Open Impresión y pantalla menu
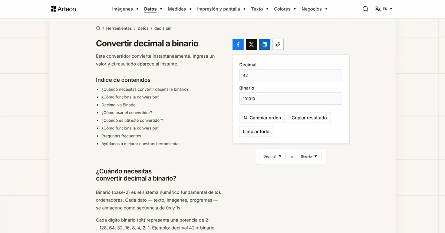This screenshot has width=445, height=233. point(218,9)
